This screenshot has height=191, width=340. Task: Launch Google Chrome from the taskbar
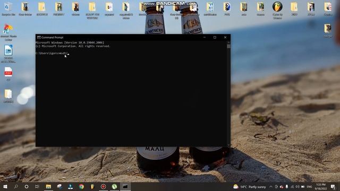coord(81,186)
